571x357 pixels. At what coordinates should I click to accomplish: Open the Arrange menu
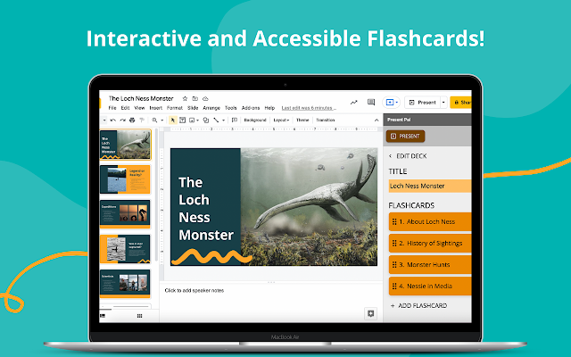pyautogui.click(x=211, y=108)
